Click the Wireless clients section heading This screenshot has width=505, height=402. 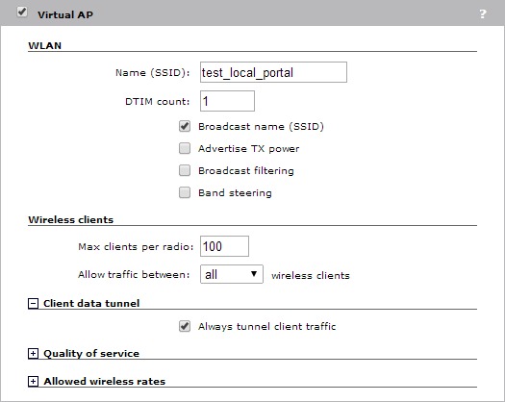click(71, 219)
